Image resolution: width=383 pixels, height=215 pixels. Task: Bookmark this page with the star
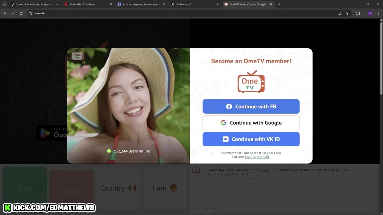347,13
